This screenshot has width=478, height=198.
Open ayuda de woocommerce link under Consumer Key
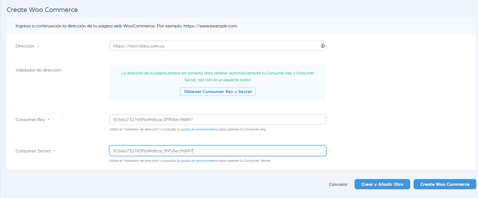(x=199, y=129)
